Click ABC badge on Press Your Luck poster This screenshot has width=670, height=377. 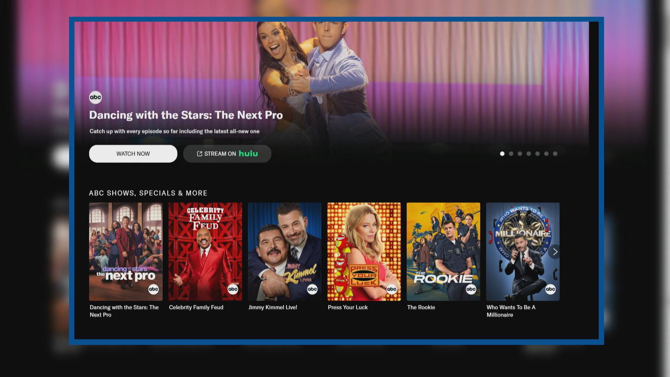pyautogui.click(x=392, y=289)
